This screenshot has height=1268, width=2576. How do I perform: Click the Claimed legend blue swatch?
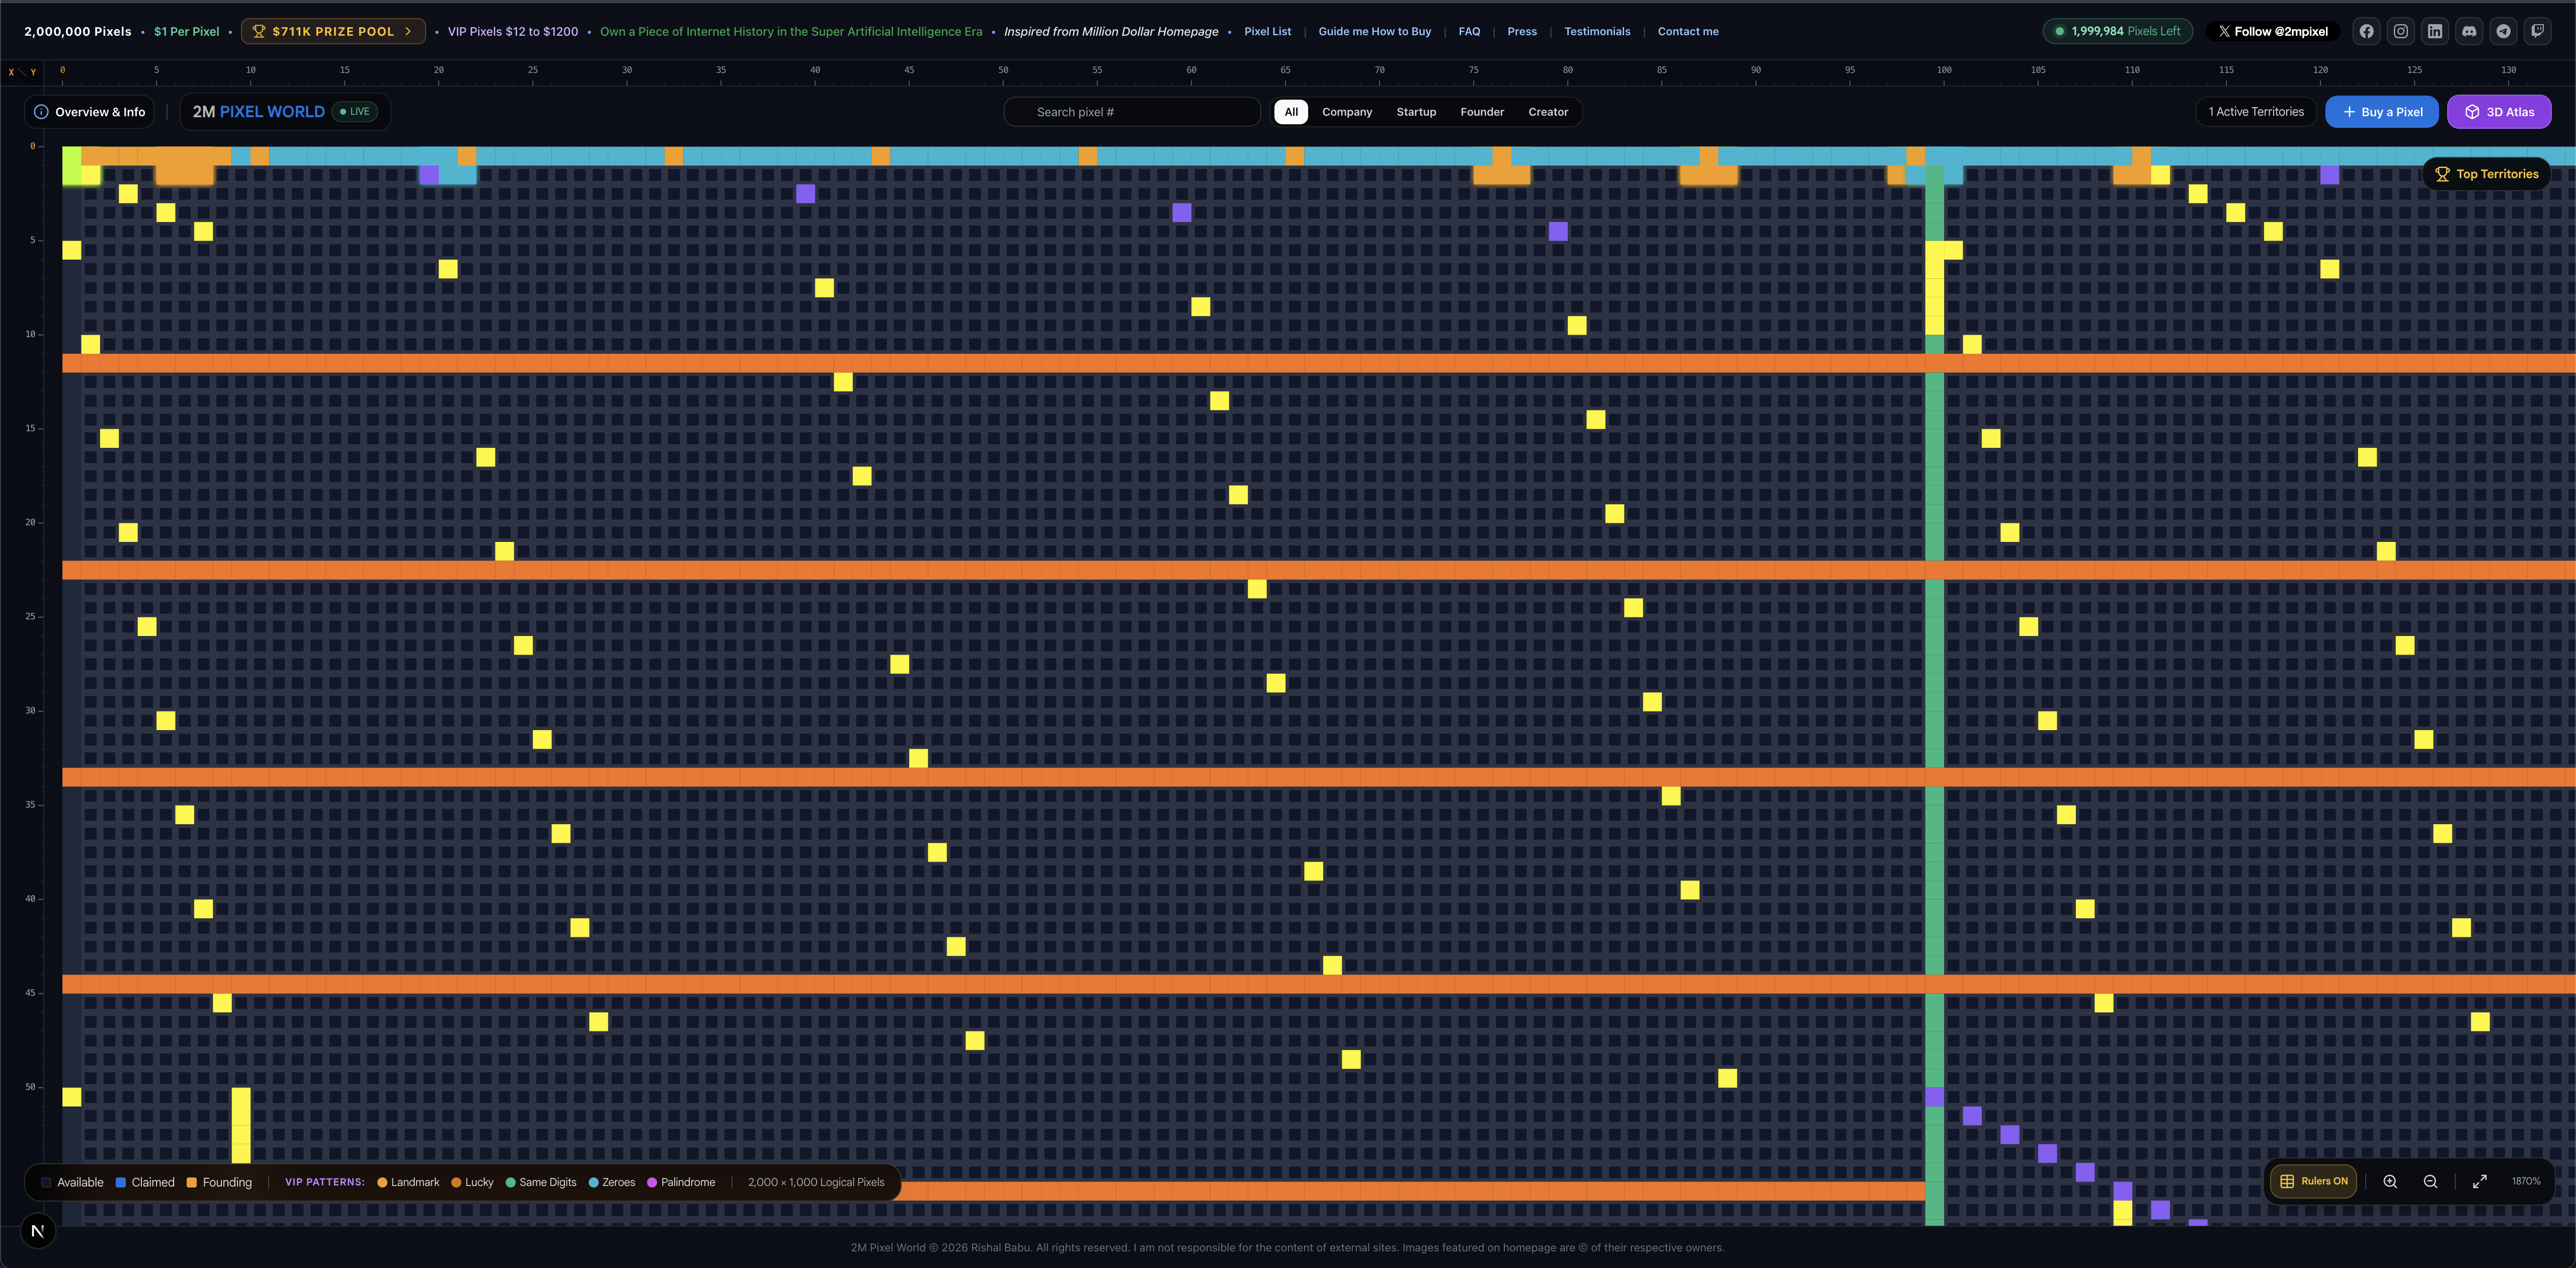120,1182
